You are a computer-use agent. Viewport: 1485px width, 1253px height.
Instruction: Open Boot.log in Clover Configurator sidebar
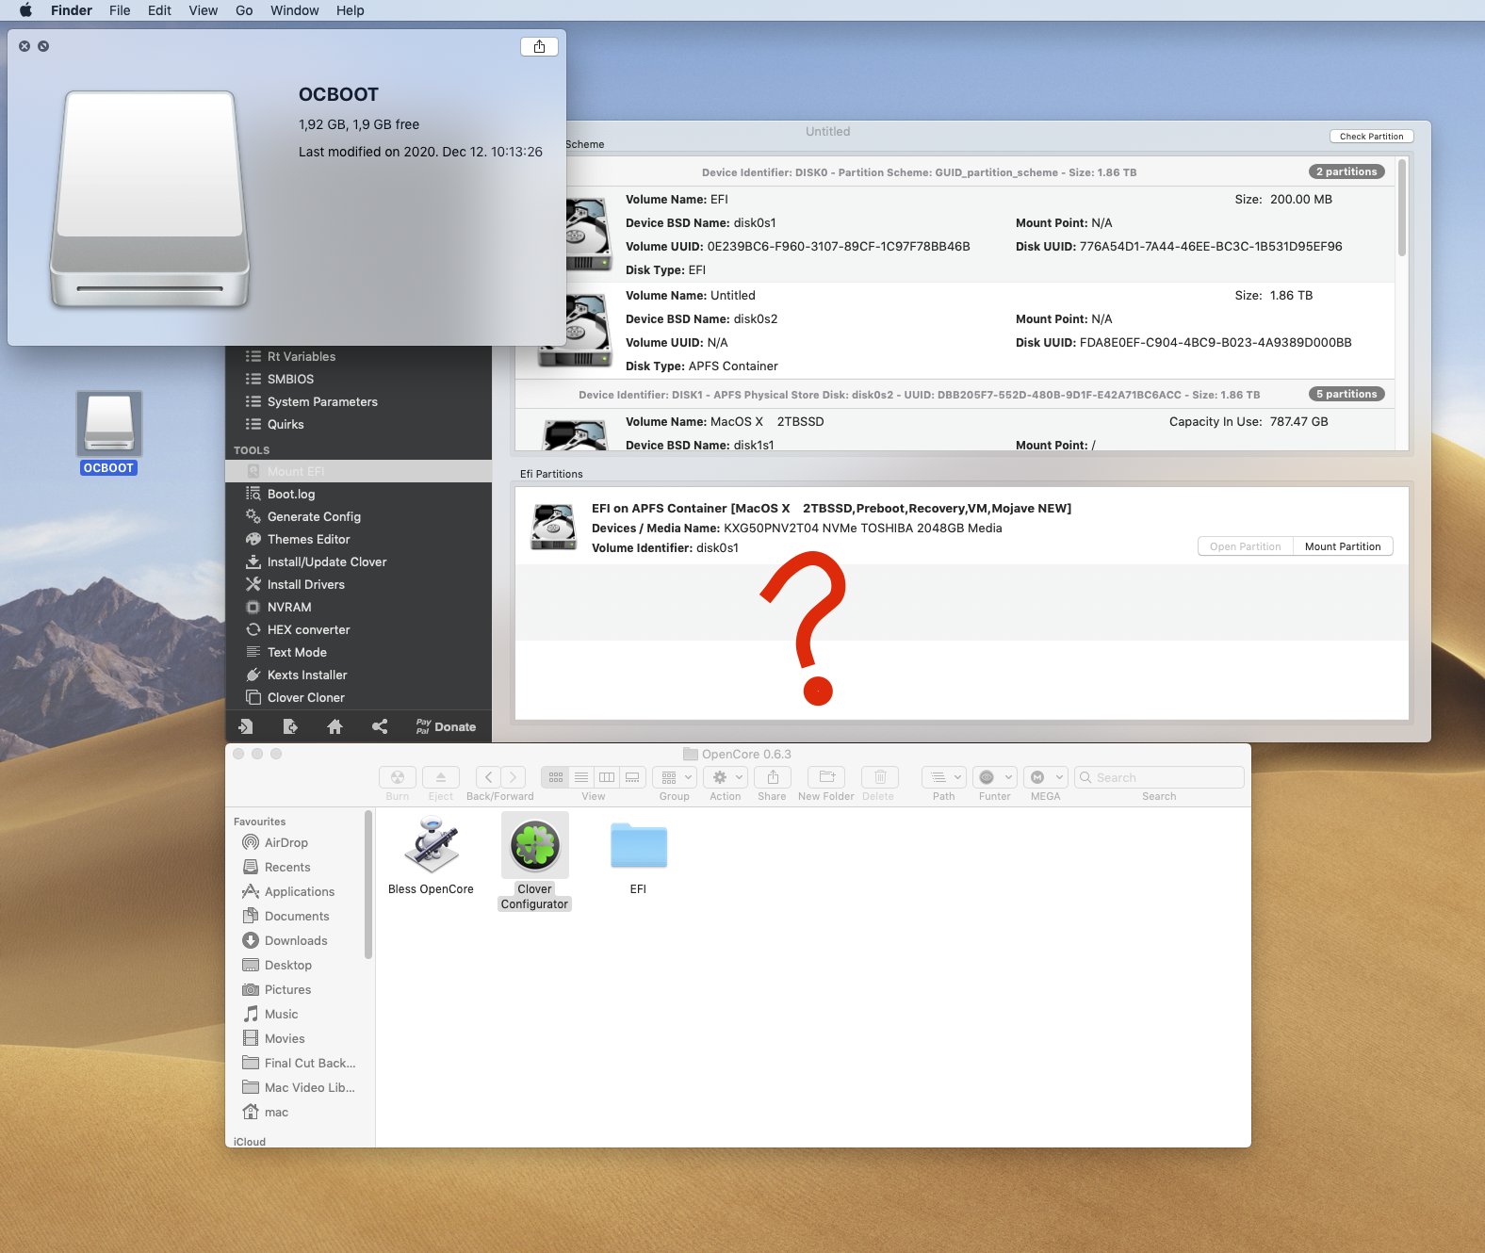[358, 494]
